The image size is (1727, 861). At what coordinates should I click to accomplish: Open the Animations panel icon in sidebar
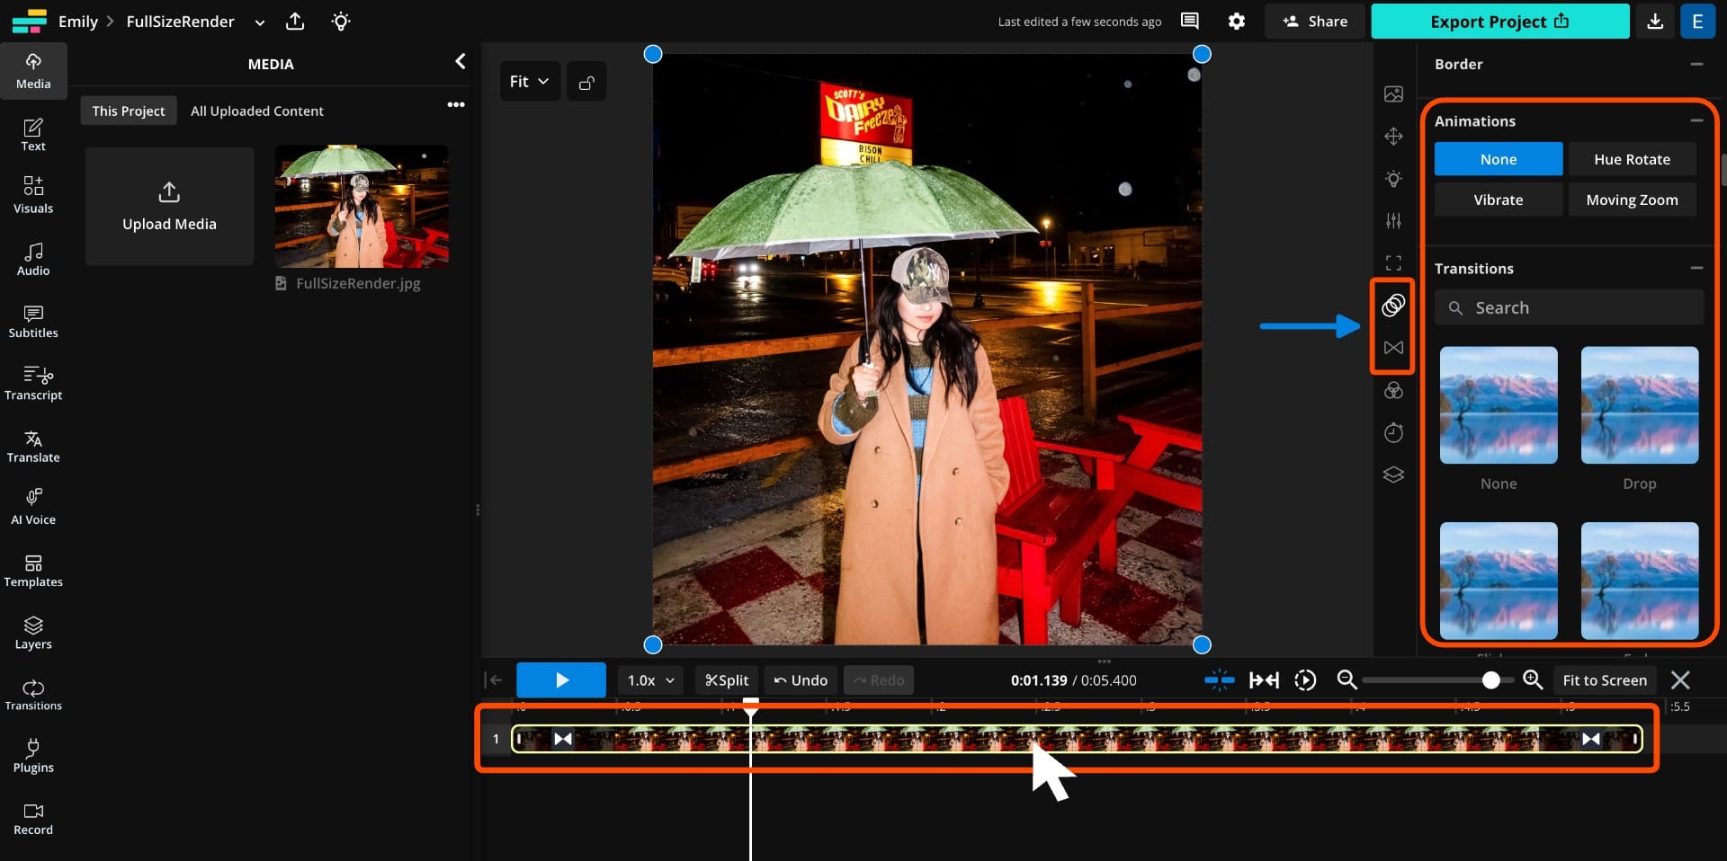1393,305
